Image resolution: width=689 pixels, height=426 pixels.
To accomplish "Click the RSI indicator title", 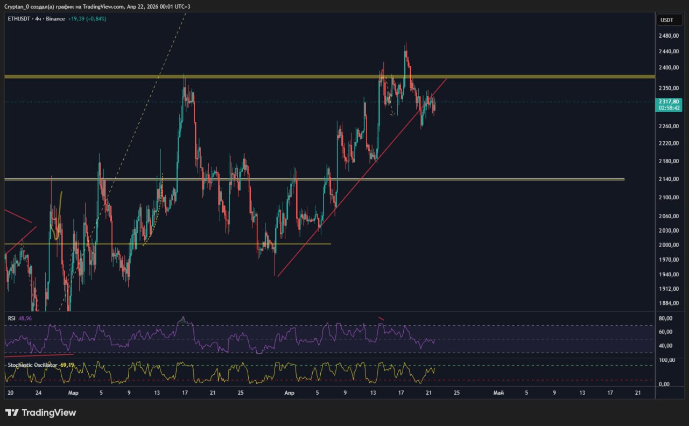I will click(x=11, y=318).
